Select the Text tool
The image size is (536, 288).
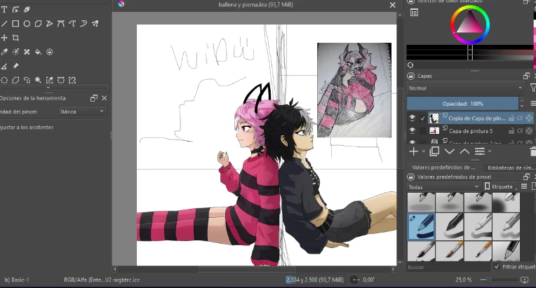[x=4, y=10]
